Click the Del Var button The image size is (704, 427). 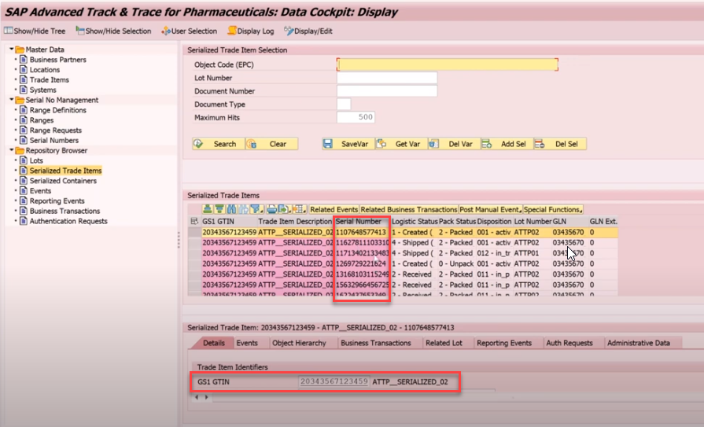point(454,144)
